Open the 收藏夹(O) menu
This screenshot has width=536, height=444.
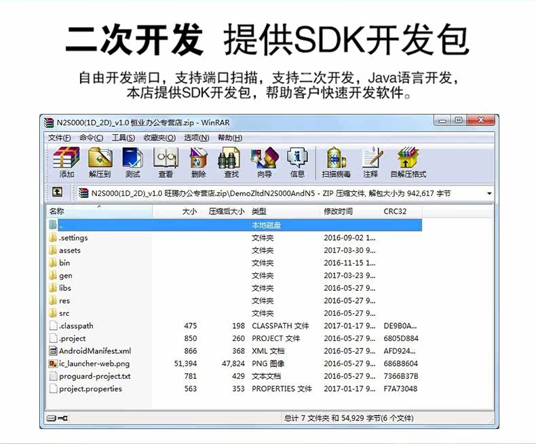point(159,138)
